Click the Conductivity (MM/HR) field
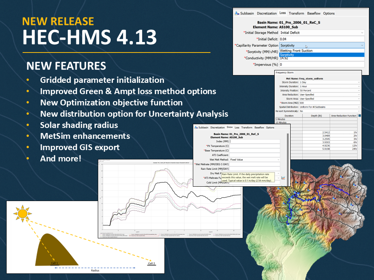The height and width of the screenshot is (280, 374). (322, 58)
